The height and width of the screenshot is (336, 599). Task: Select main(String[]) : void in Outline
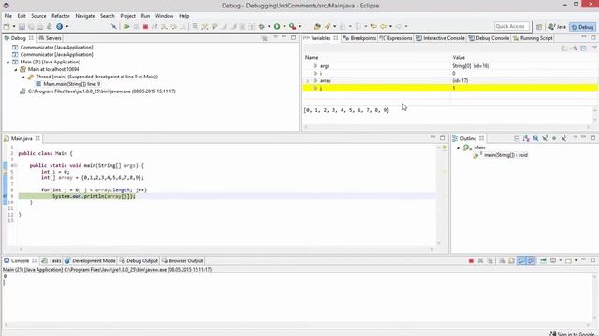tap(505, 155)
